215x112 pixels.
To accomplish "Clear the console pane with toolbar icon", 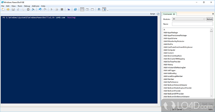I will (x=33, y=9).
